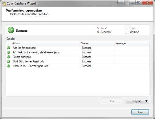Select the 'Create package' row text
Image resolution: width=155 pixels, height=119 pixels.
22,57
